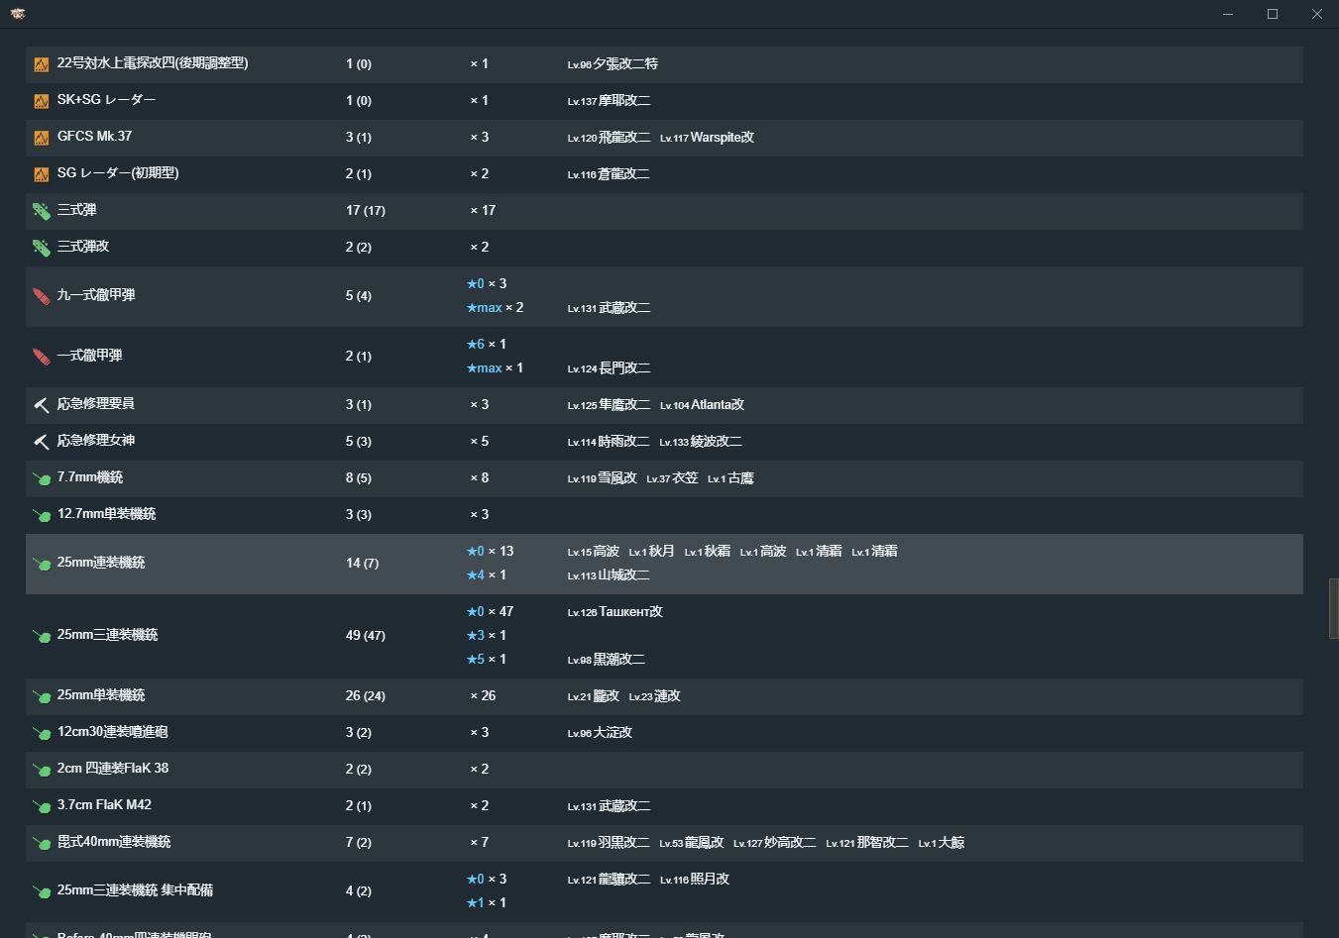Click ship 武蔵改二 in the 九一式徹甲弾 row
The image size is (1339, 938).
point(623,308)
